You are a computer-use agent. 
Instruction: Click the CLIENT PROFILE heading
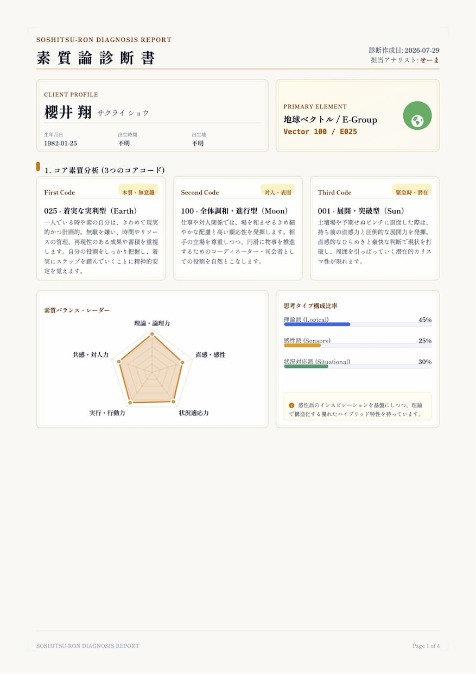click(71, 95)
